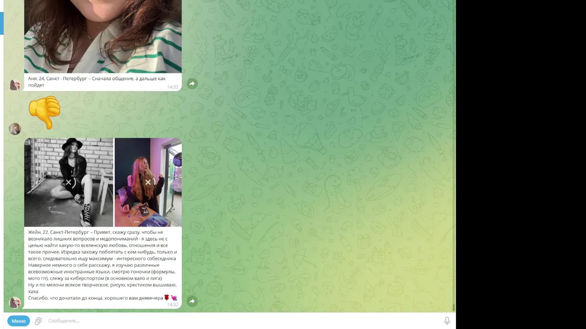586x329 pixels.
Task: Forward Жейн's profile message with share arrow
Action: (x=192, y=301)
